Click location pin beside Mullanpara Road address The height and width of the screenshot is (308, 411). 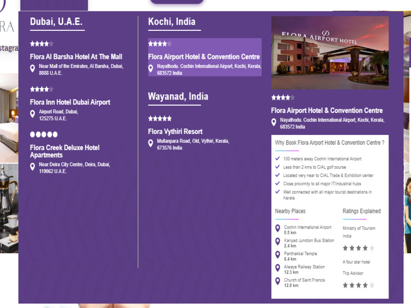point(151,143)
